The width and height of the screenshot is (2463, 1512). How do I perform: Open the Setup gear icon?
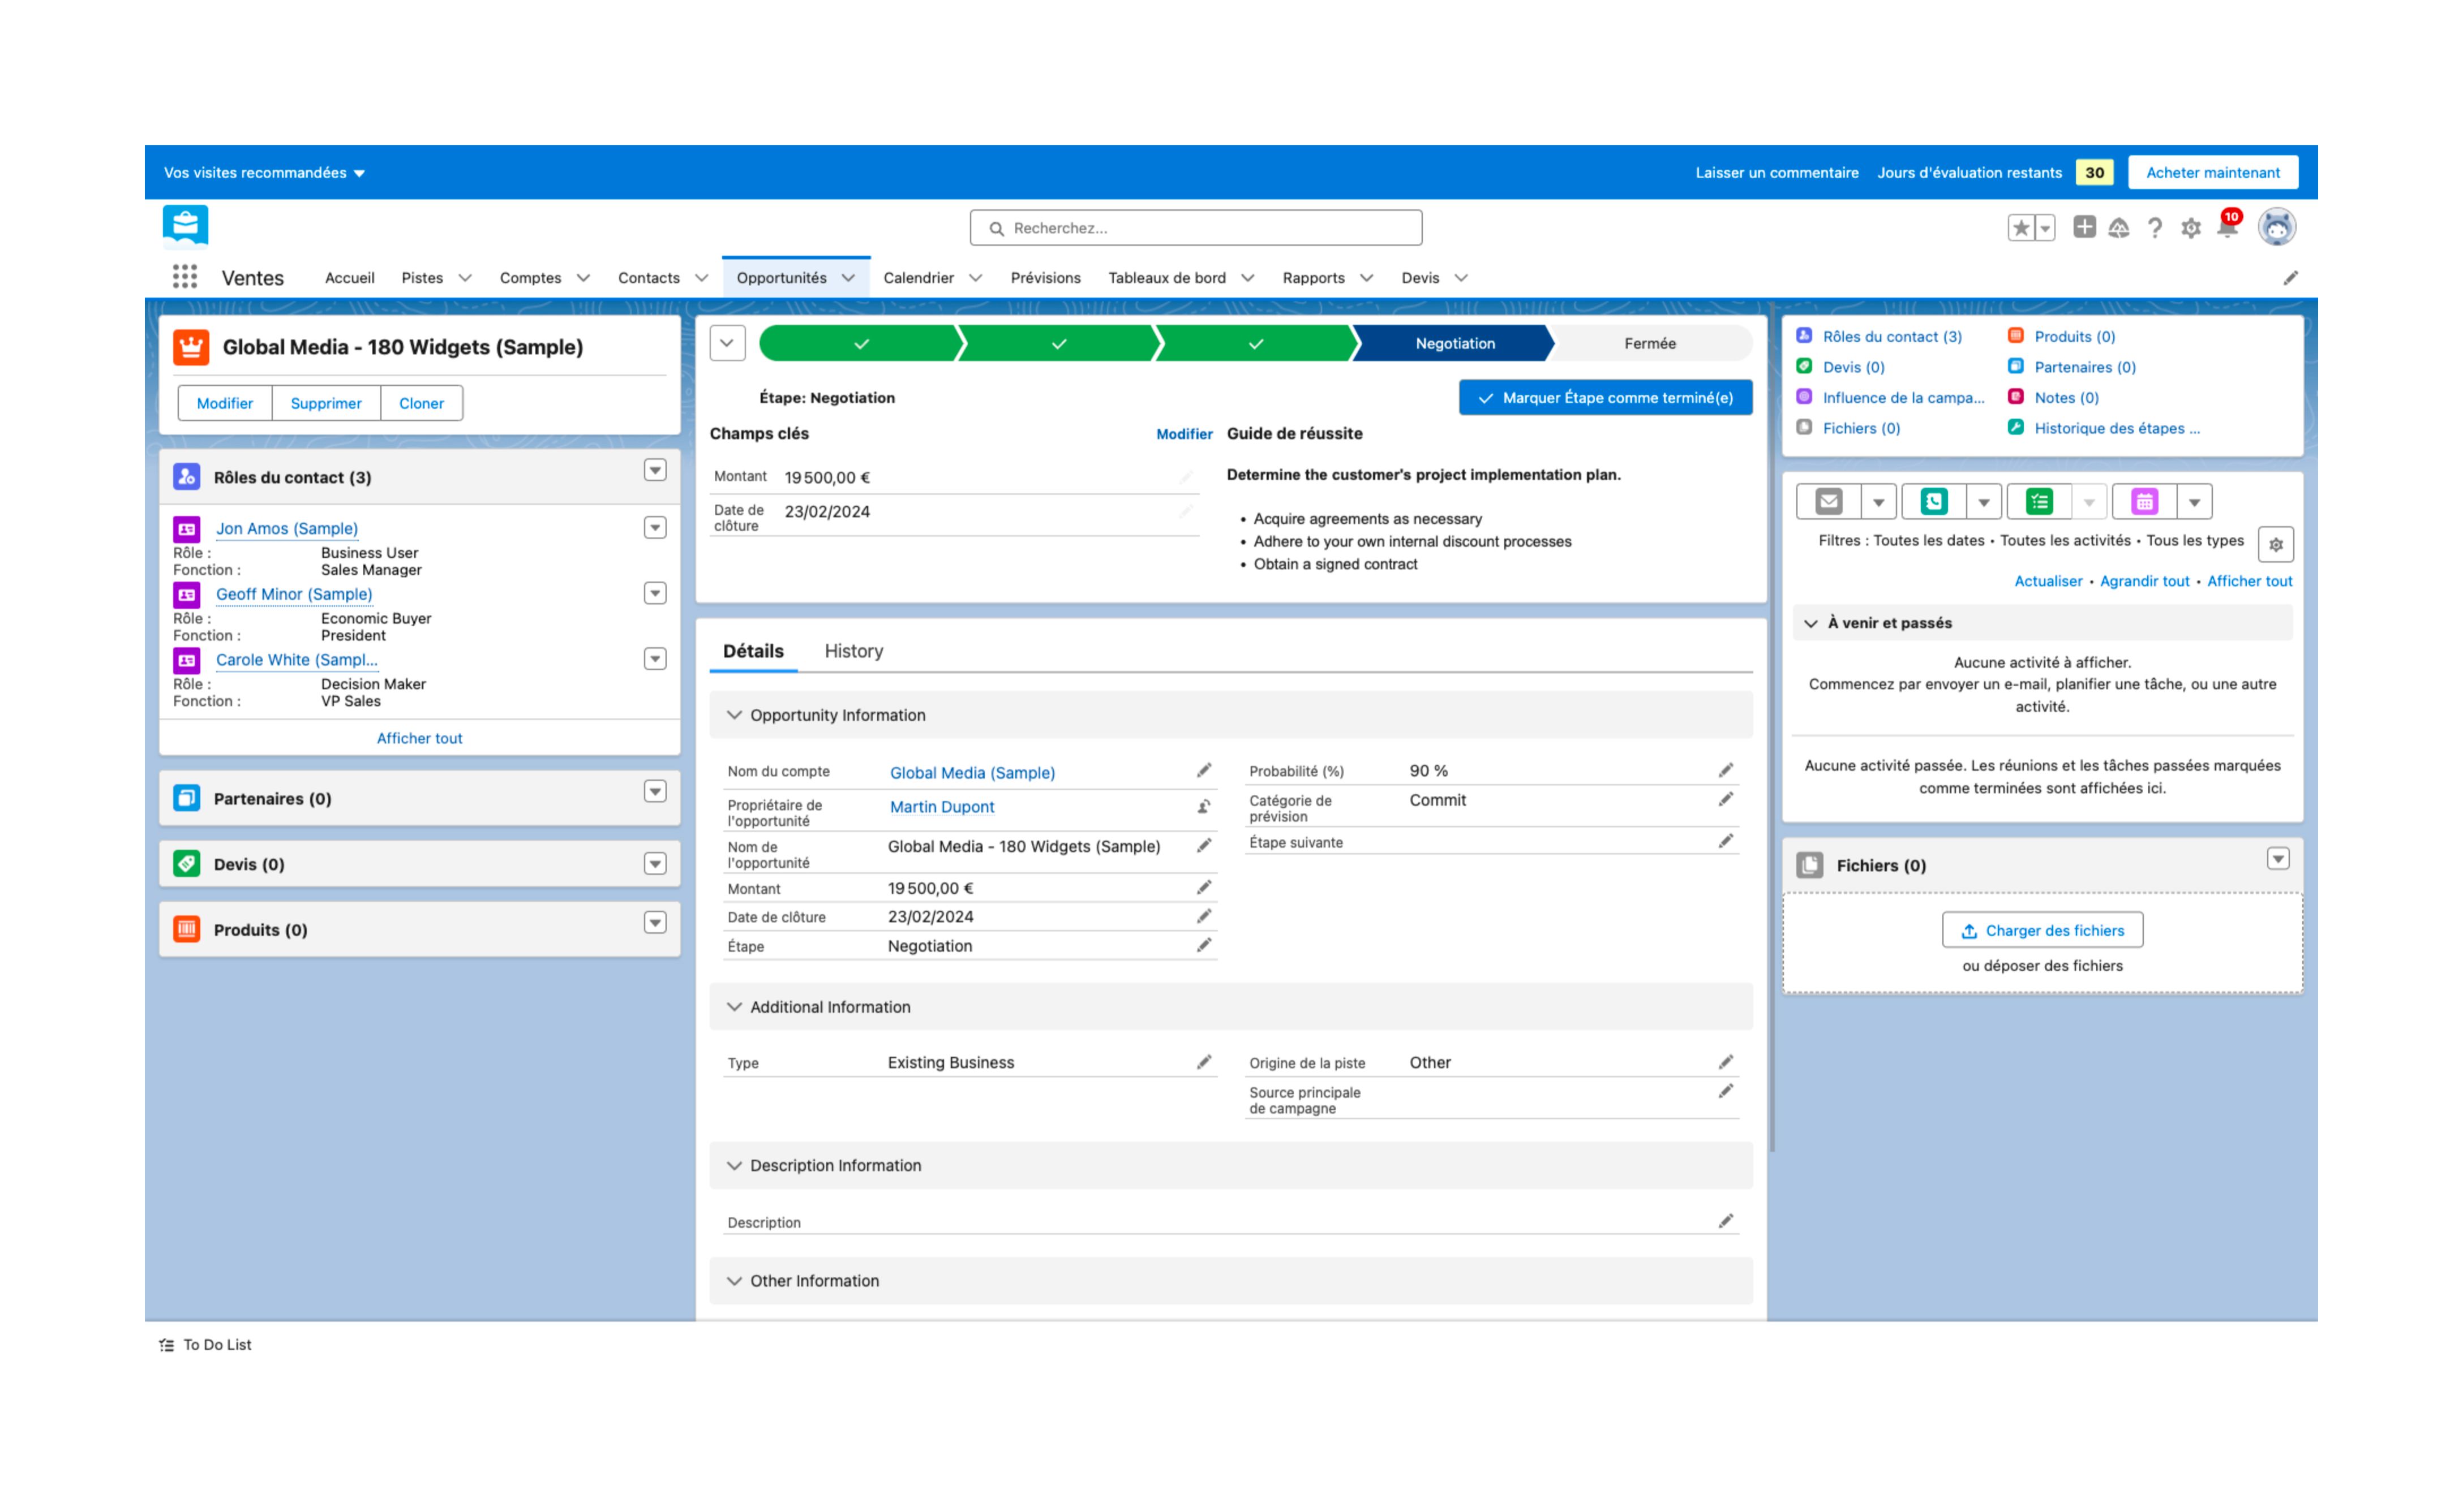click(2190, 228)
